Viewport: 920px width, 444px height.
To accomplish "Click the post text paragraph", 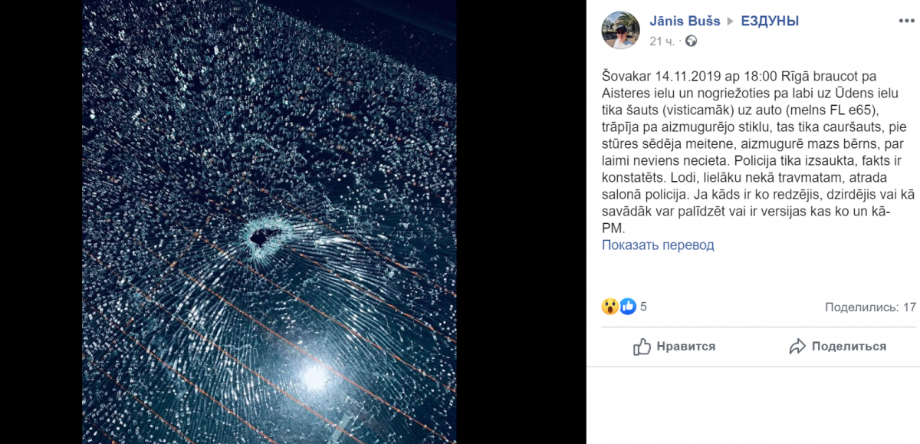I will (x=754, y=152).
